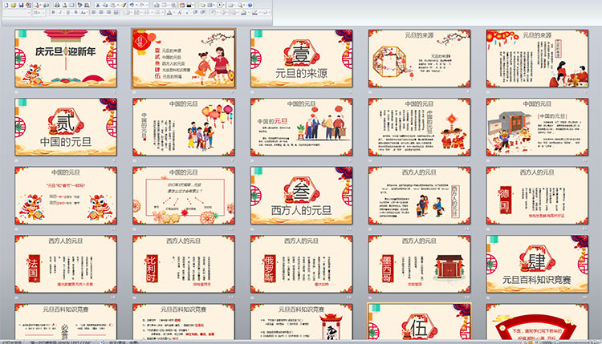Screen dimensions: 602x344
Task: Click the Zoom magnifier icon
Action: (240, 6)
